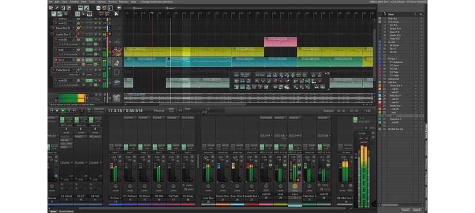Toggle the small green monitor button on bass track
Screen dimensions: 475x213
click(x=96, y=64)
